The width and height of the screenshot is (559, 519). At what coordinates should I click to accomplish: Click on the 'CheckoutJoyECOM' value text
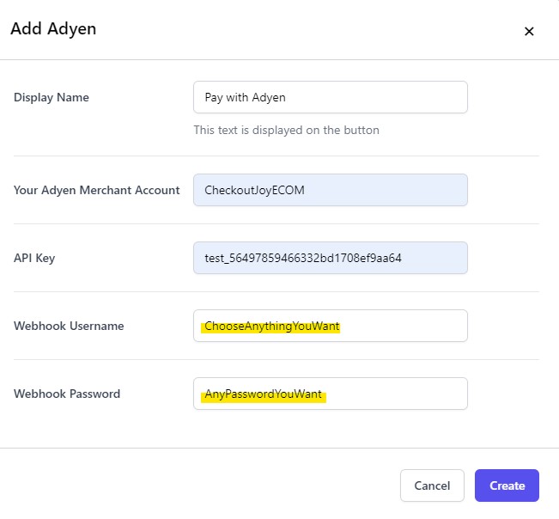254,190
